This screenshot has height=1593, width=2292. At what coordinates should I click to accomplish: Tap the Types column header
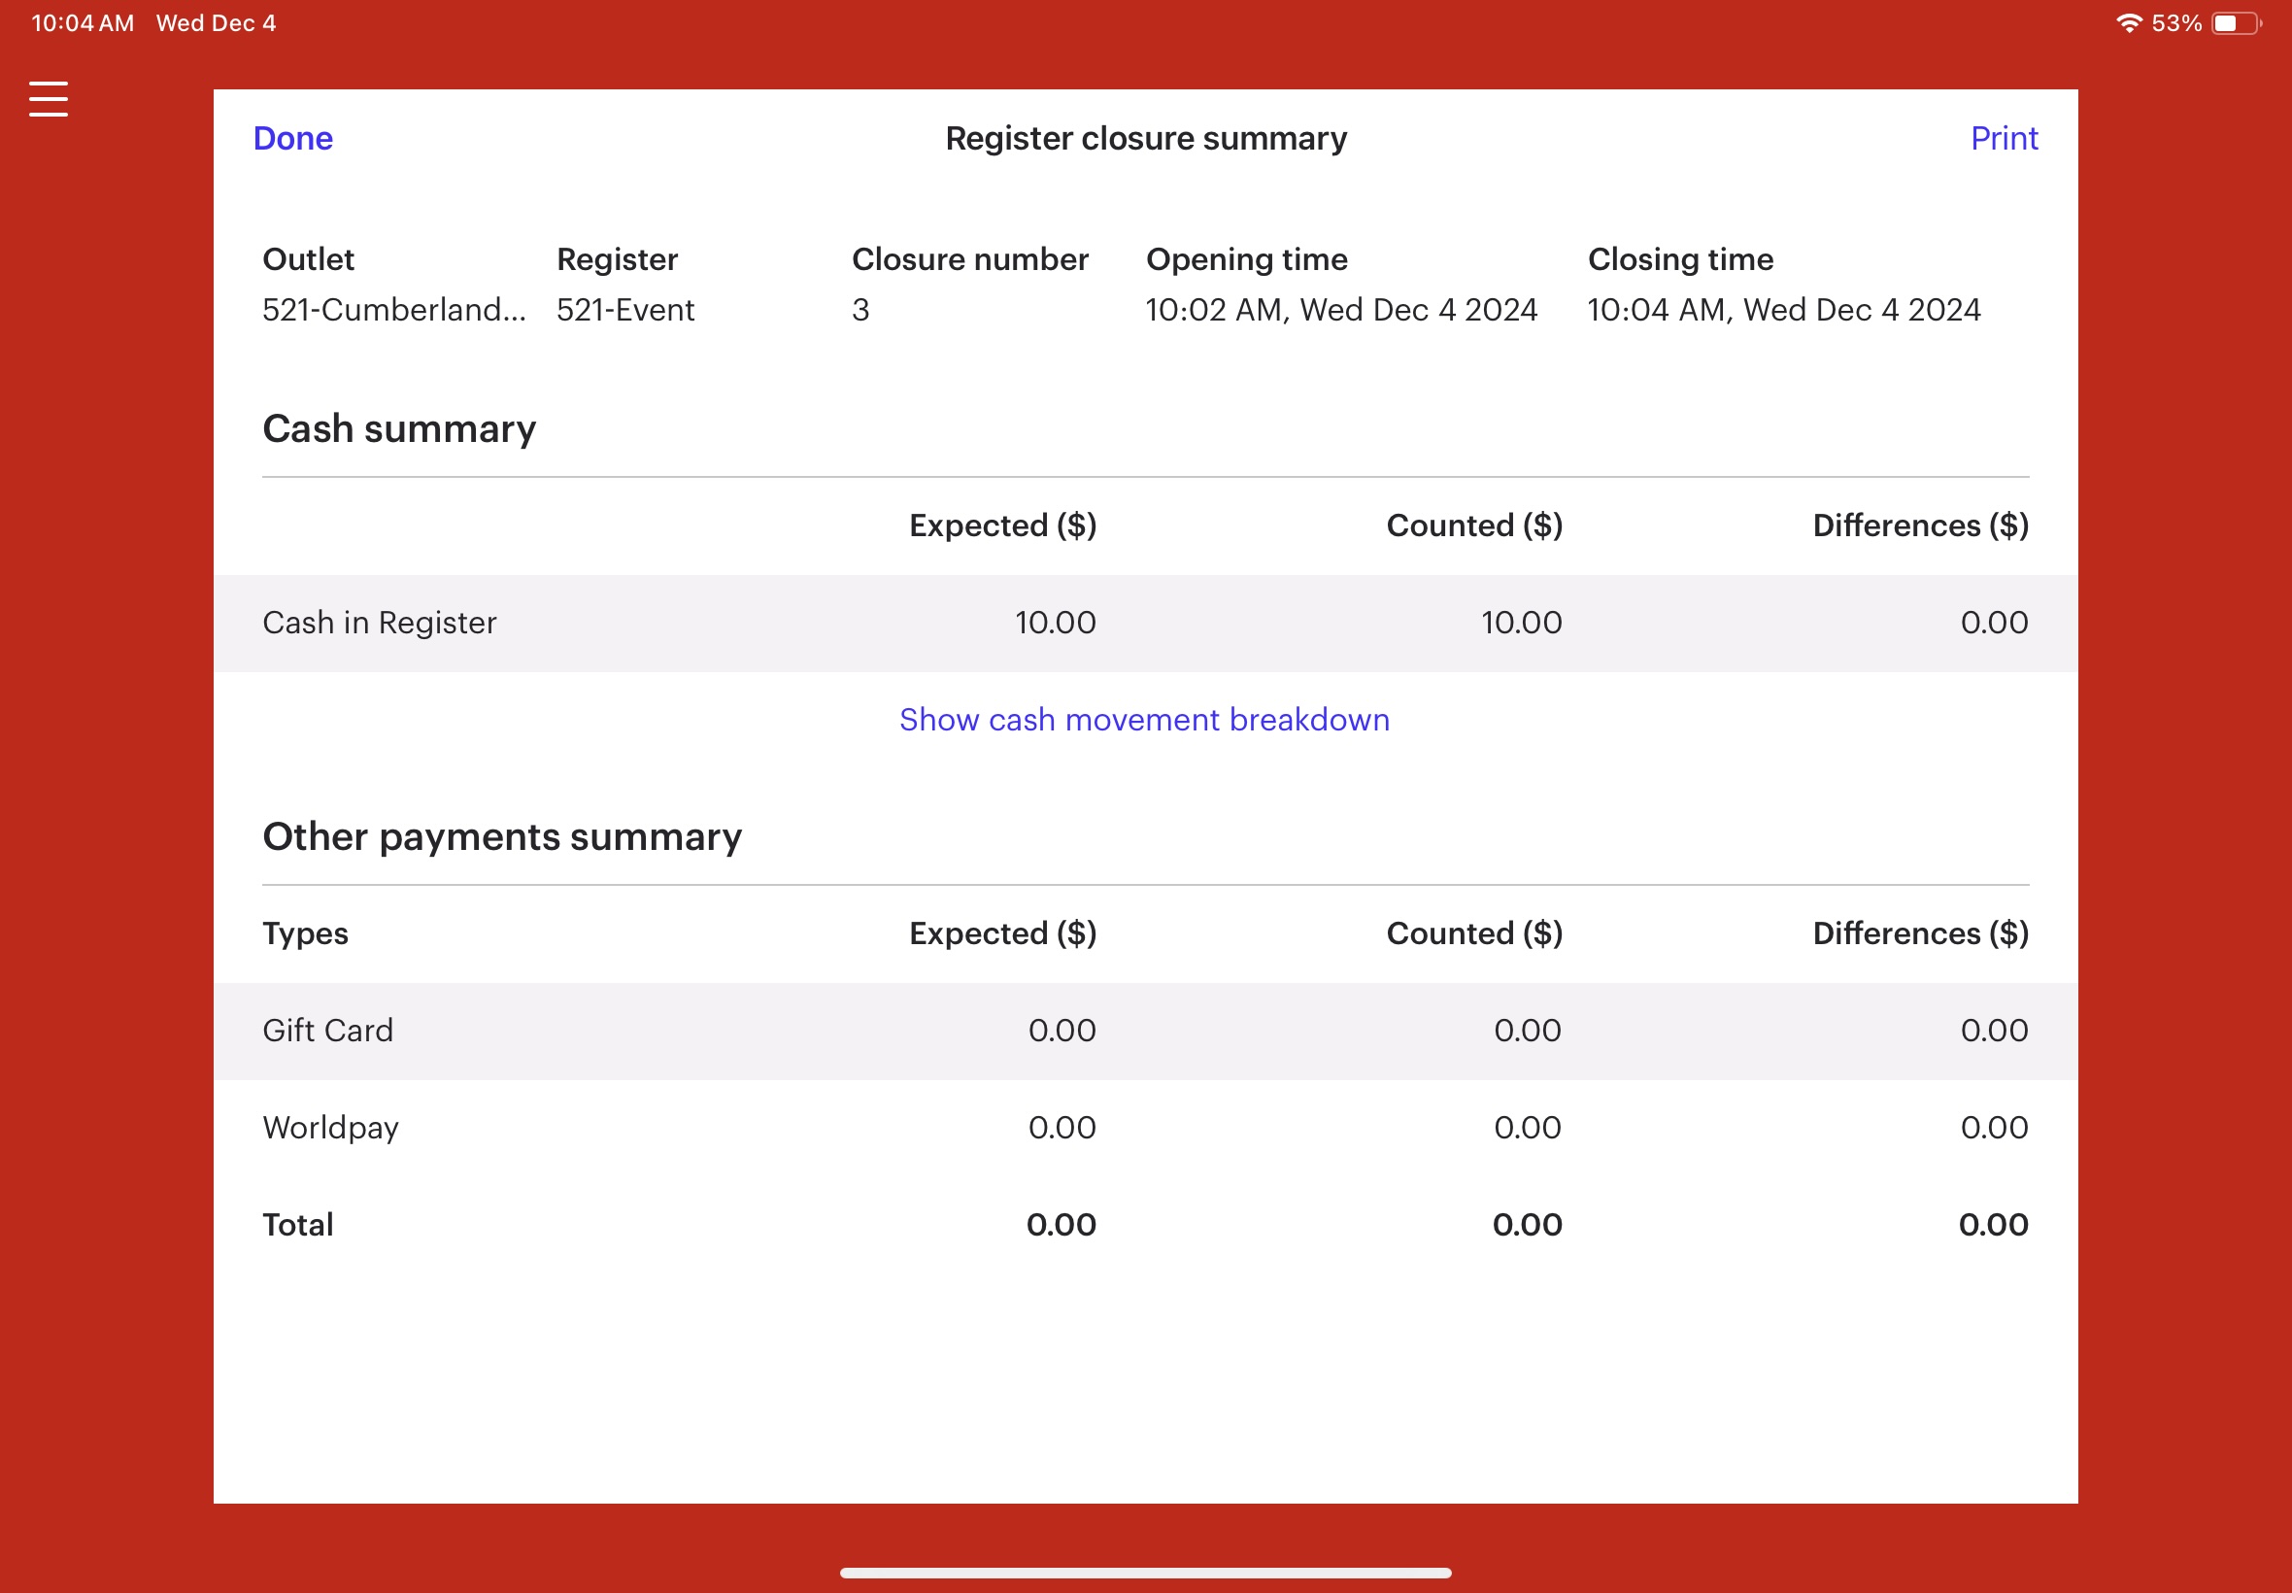[305, 933]
